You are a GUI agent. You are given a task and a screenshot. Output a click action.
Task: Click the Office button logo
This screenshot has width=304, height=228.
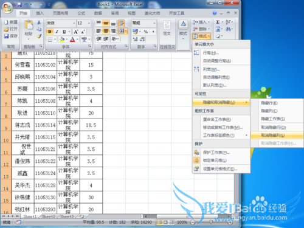coord(8,8)
